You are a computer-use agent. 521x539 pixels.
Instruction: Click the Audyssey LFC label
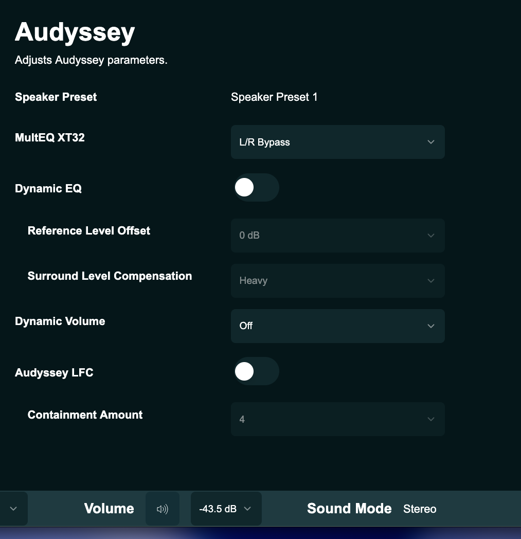pos(54,373)
